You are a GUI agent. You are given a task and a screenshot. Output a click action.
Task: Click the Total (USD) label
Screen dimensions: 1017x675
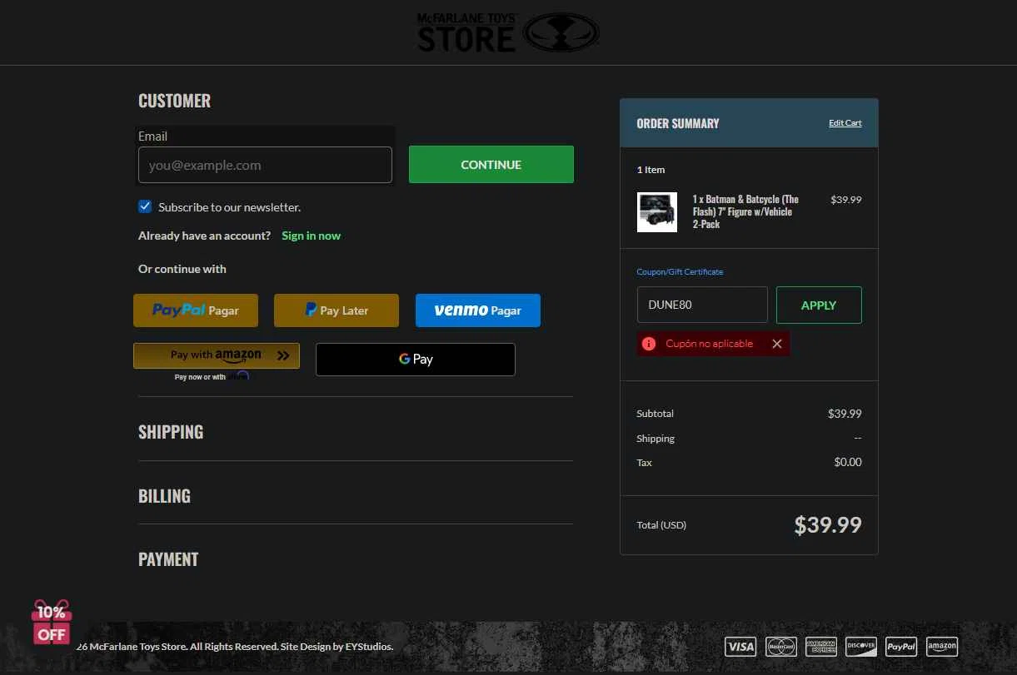[661, 525]
